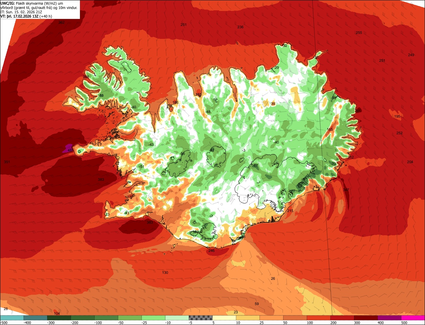
Task: Click the map value 104 near the legend
Action: (x=57, y=313)
